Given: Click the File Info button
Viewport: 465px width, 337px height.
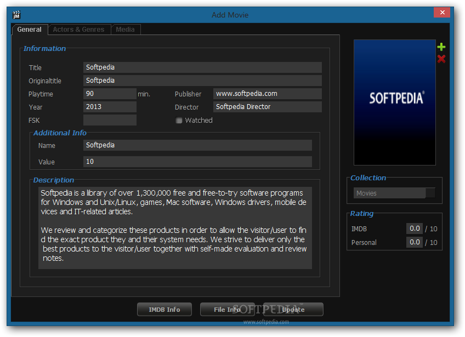Looking at the screenshot, I should [x=227, y=310].
